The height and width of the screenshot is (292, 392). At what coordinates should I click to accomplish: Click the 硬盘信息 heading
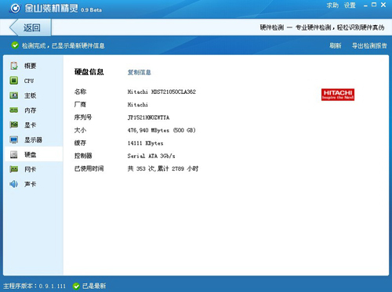click(89, 72)
